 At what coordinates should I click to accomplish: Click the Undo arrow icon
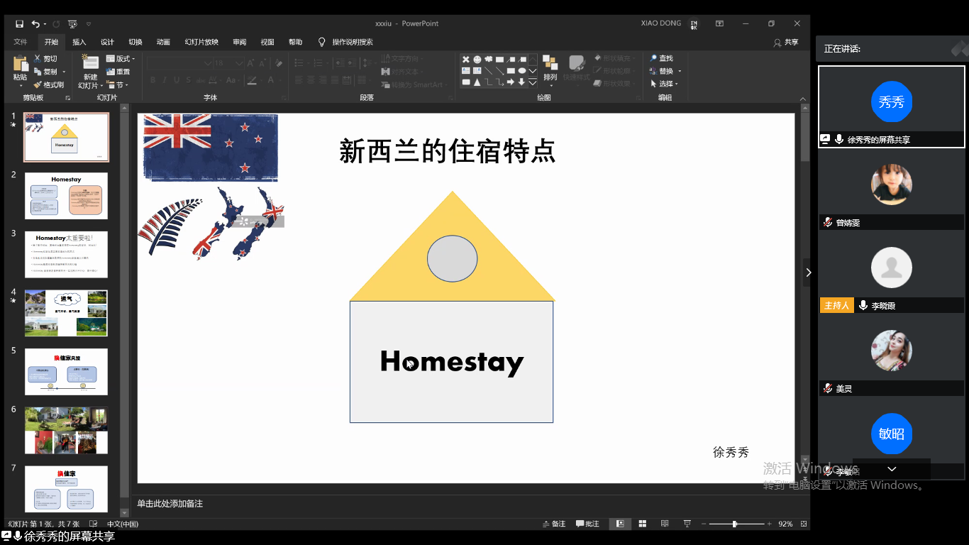35,24
